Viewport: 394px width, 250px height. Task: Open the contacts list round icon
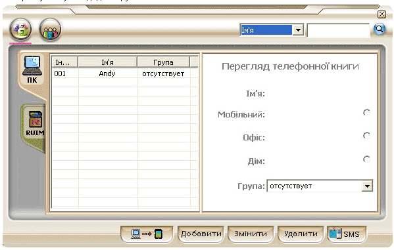[x=20, y=29]
